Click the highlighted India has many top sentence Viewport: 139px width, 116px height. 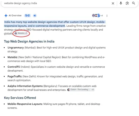pos(55,24)
